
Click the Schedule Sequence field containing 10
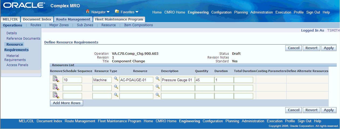pos(72,80)
